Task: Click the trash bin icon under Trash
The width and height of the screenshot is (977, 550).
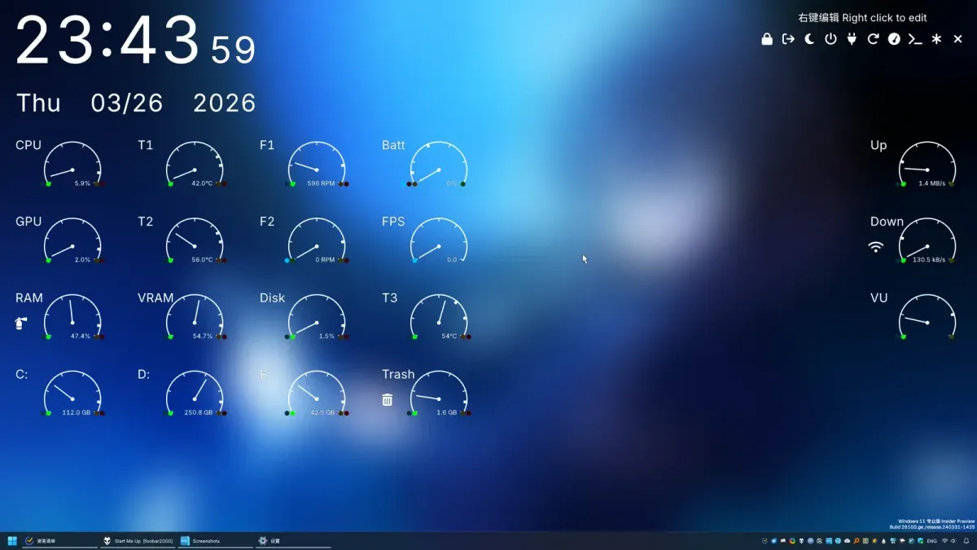Action: tap(388, 399)
